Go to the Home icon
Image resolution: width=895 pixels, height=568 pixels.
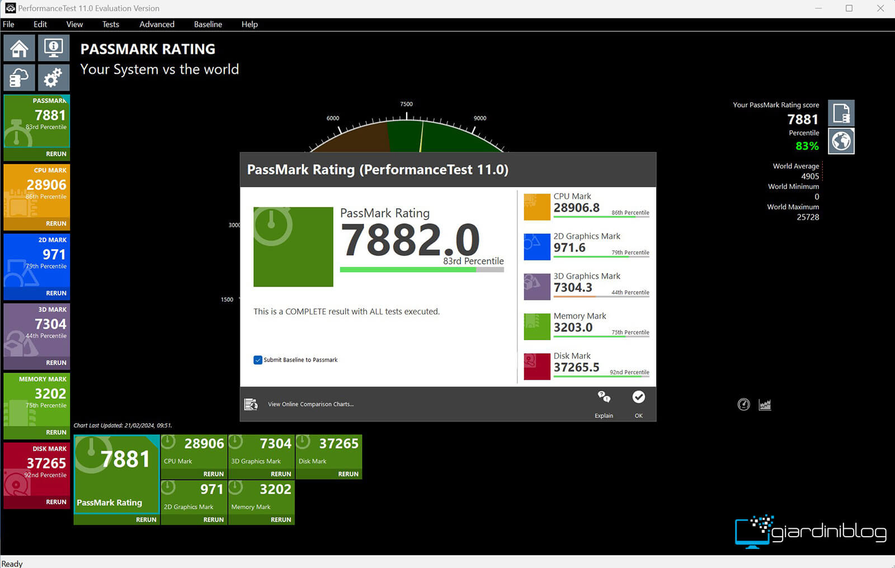pyautogui.click(x=20, y=48)
